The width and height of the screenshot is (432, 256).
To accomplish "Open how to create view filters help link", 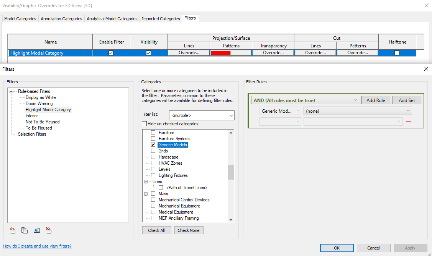I will (x=37, y=246).
